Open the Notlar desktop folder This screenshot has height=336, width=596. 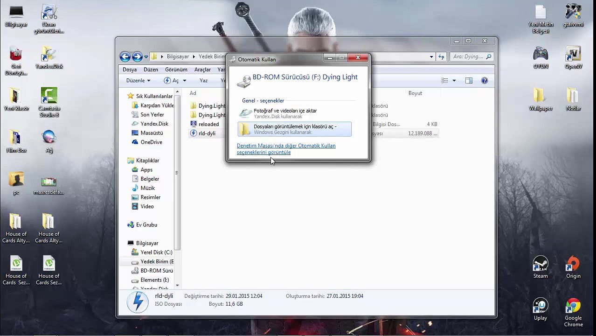[x=573, y=100]
